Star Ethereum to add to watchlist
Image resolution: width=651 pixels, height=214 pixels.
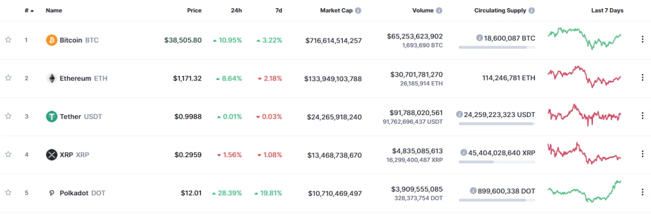[8, 78]
